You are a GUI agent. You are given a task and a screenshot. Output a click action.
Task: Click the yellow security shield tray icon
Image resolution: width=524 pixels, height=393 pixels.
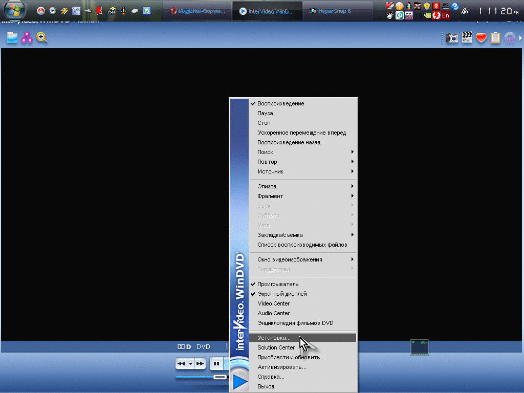tap(427, 6)
